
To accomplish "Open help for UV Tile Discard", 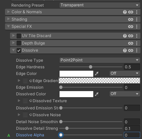I will click(125, 36).
